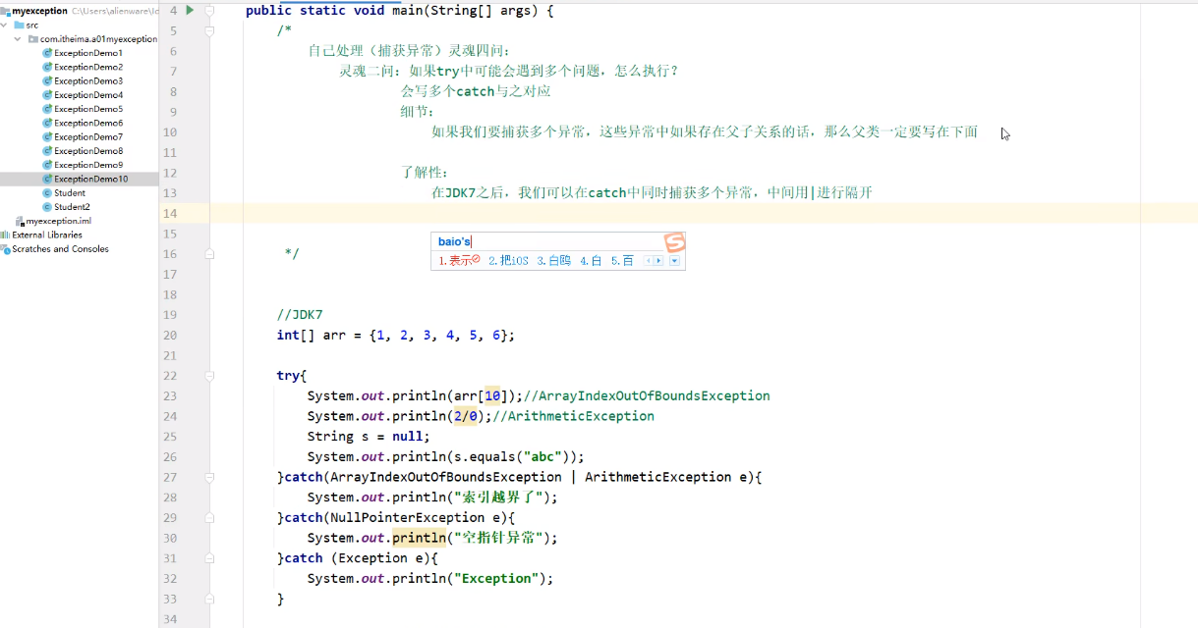The image size is (1198, 628).
Task: Open the myexception.iml module file icon
Action: (20, 220)
